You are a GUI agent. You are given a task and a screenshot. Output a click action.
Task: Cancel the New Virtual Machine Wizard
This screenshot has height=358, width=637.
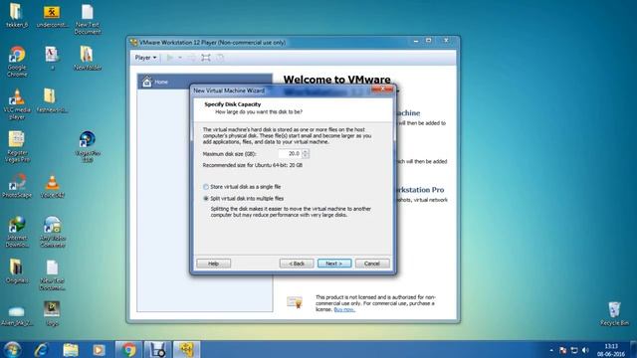372,264
